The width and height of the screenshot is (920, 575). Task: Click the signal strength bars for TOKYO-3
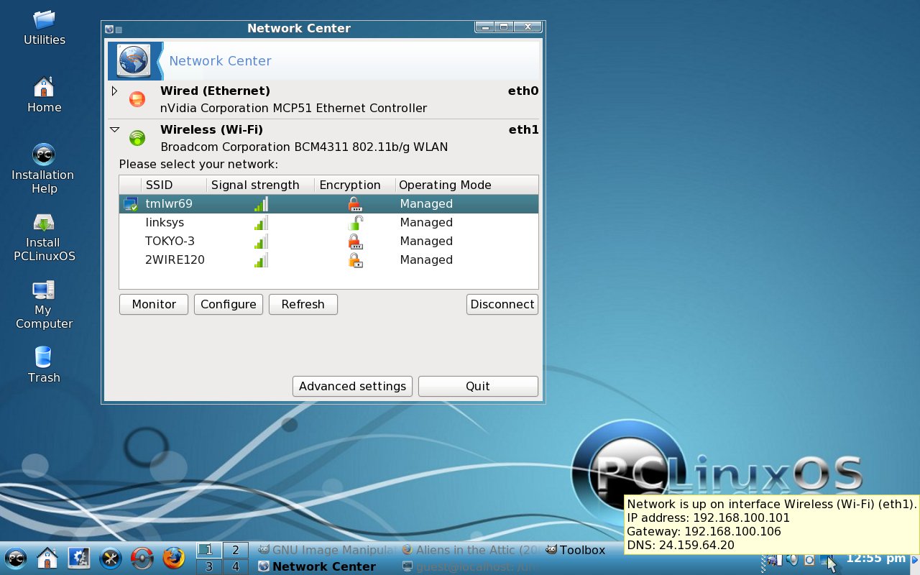(261, 241)
